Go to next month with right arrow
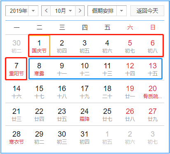This screenshot has width=170, height=154. 80,11
